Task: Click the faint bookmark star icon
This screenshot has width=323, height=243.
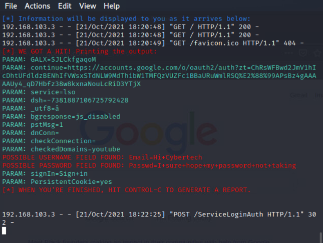Action: 317,52
